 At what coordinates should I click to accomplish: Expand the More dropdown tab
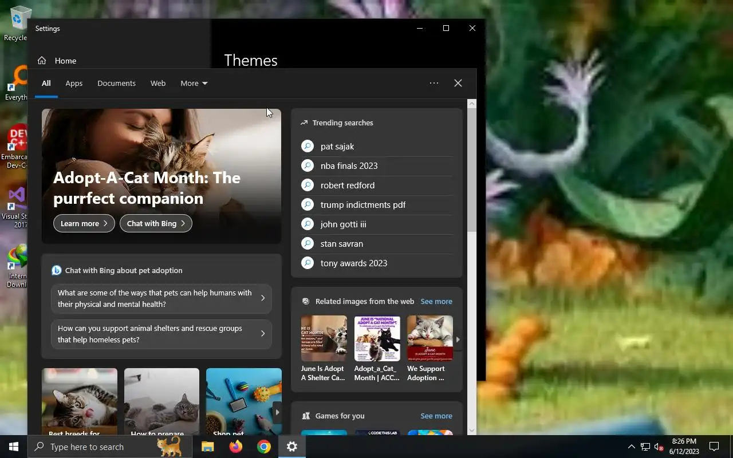(194, 84)
